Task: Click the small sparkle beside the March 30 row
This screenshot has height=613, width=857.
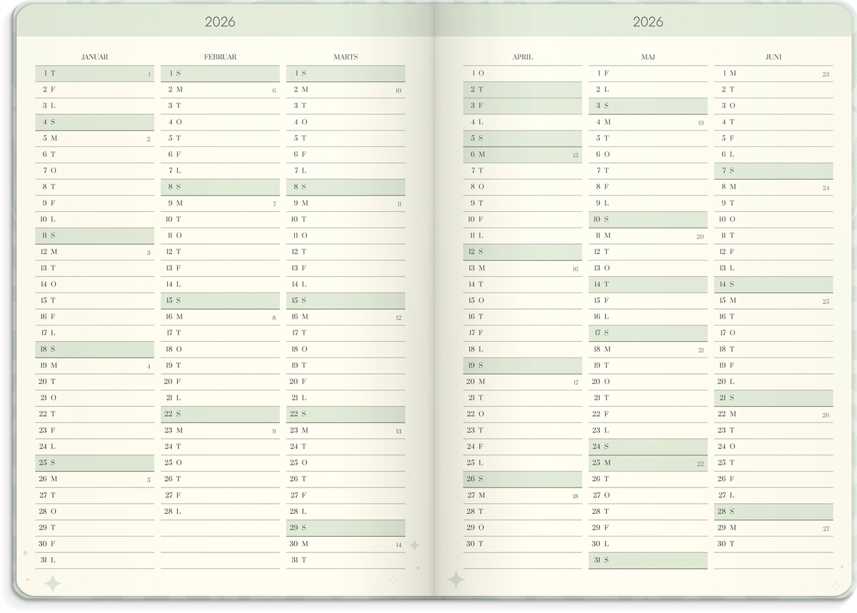Action: click(x=414, y=545)
